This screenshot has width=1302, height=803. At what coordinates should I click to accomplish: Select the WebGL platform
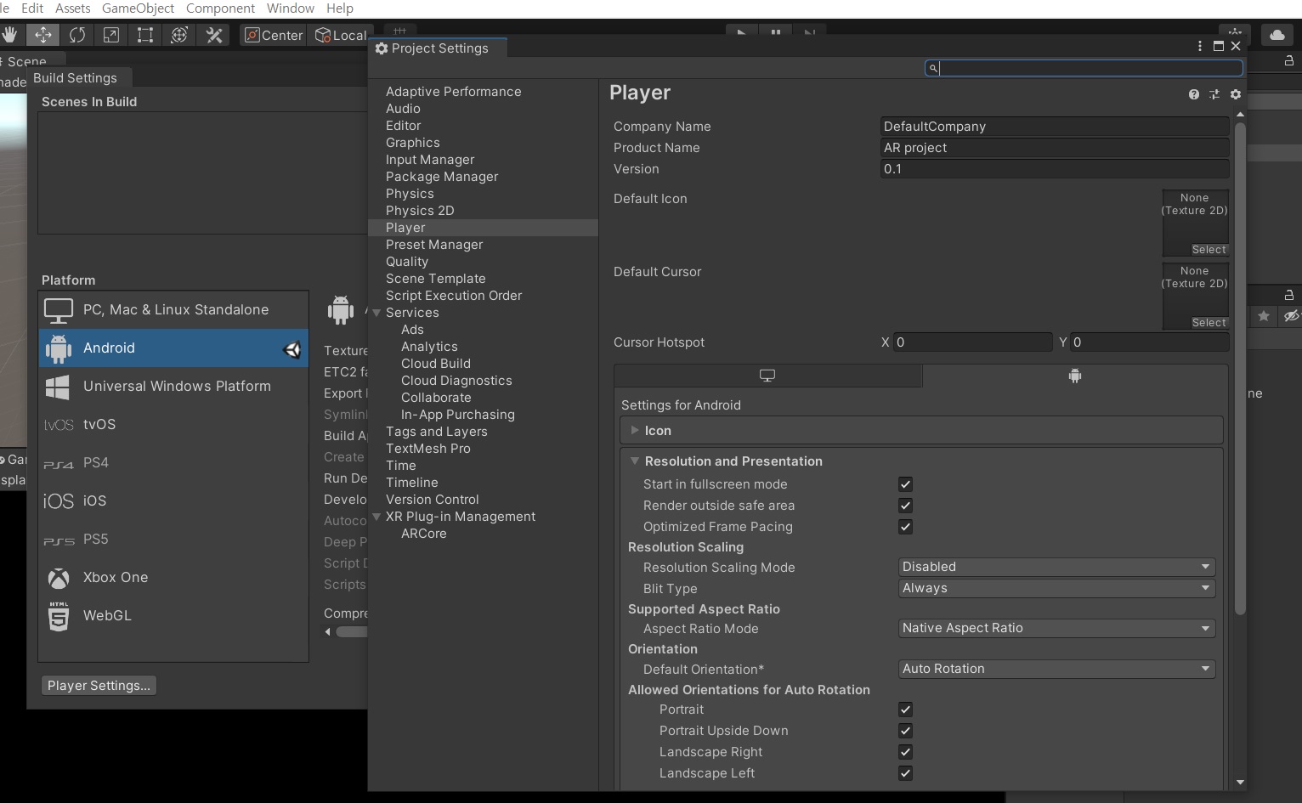coord(173,616)
